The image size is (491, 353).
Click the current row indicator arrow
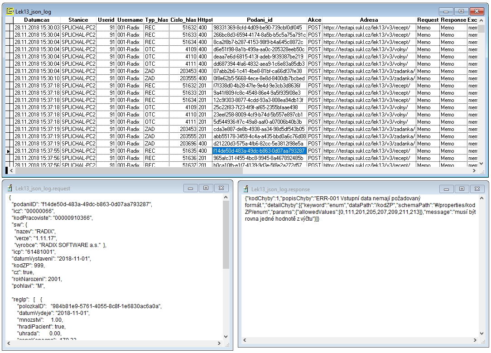point(9,151)
